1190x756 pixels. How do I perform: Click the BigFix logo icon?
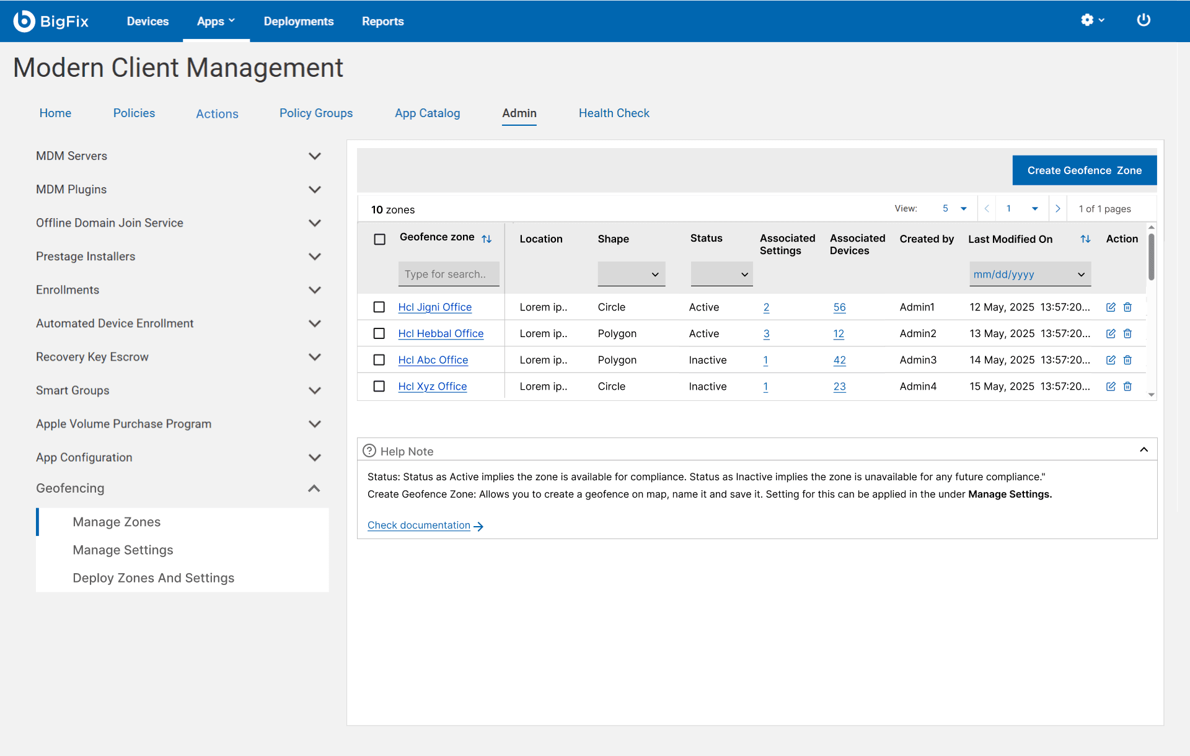pos(24,21)
